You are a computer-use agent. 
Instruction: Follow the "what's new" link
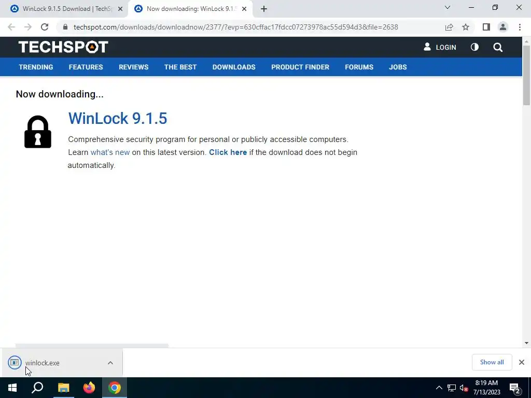click(x=110, y=152)
